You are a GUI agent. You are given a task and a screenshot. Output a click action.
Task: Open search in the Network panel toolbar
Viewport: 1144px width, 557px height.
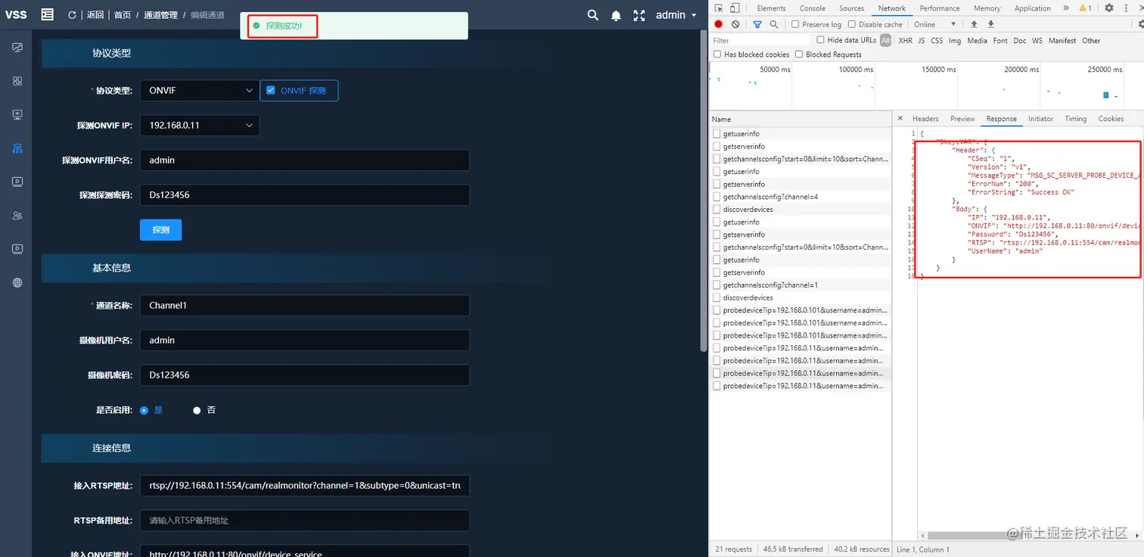coord(774,24)
